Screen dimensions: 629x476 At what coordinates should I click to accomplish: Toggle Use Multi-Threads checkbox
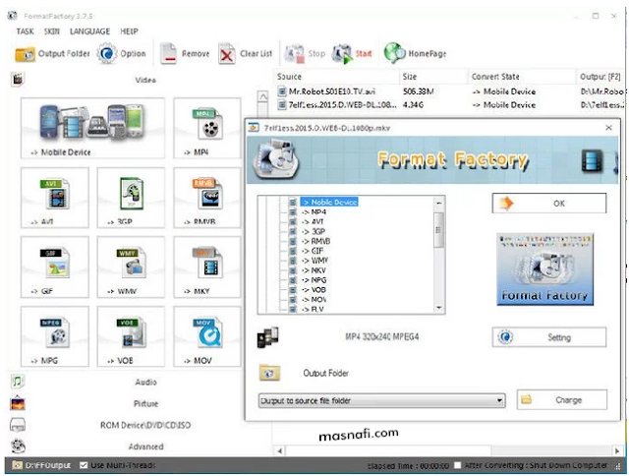84,465
